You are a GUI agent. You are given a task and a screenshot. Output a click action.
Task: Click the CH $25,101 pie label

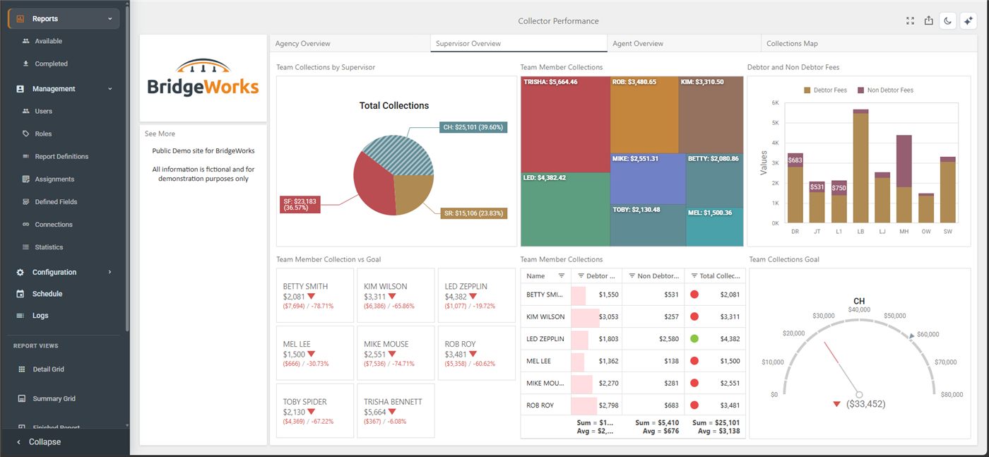pos(473,127)
